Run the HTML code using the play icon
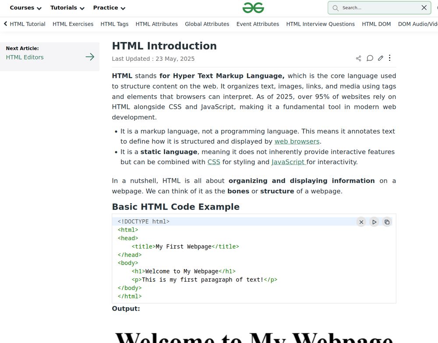 [x=374, y=222]
